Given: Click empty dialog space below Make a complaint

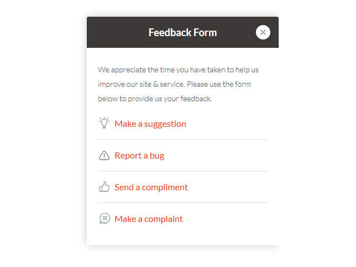Looking at the screenshot, I should [x=182, y=236].
